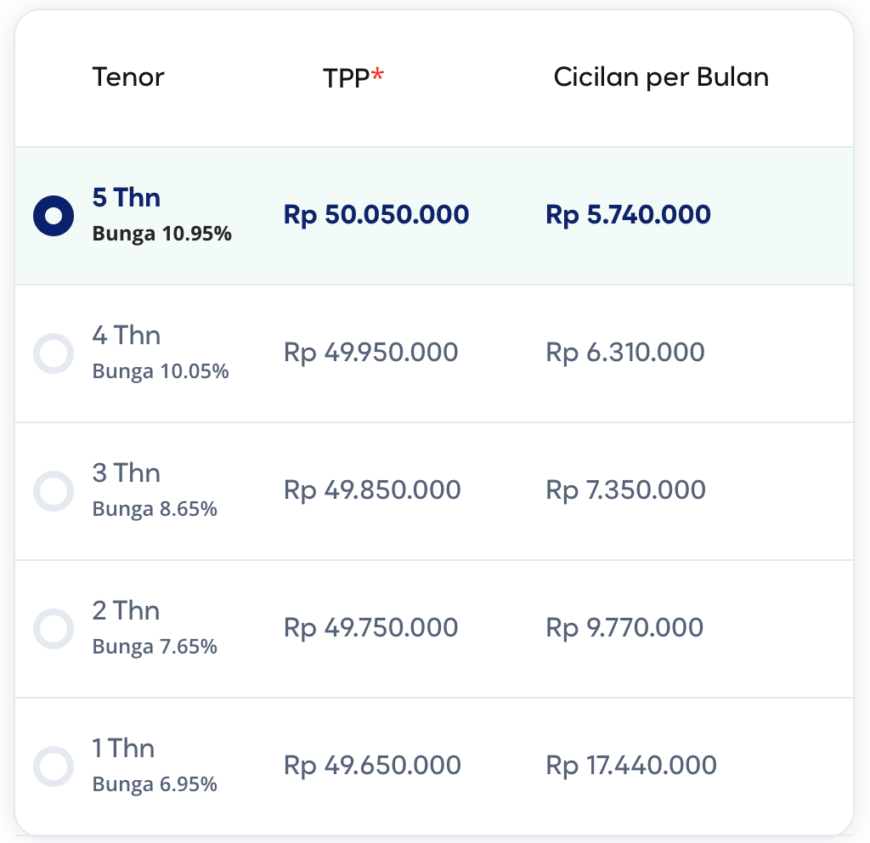Screen dimensions: 870x843
Task: Click TPP amount Rp 50.050.000
Action: click(376, 215)
